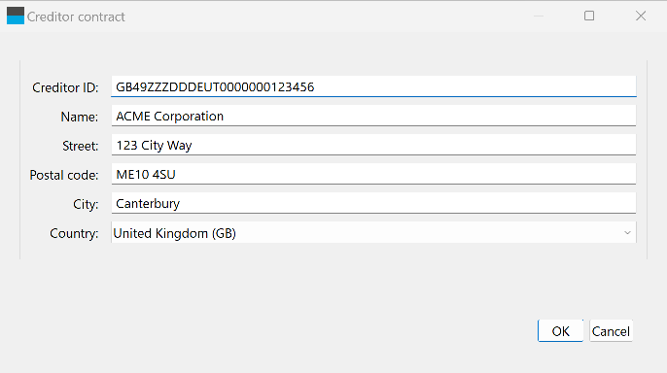Click the Postal code field ME10 4SU
The width and height of the screenshot is (667, 373).
click(373, 174)
